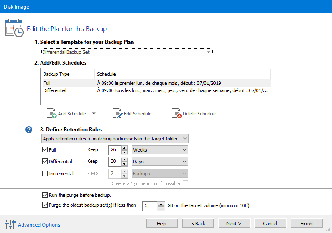Click the Delete Schedule label
This screenshot has width=332, height=233.
pos(200,114)
